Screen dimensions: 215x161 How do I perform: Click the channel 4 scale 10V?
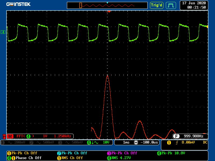[x=106, y=142]
